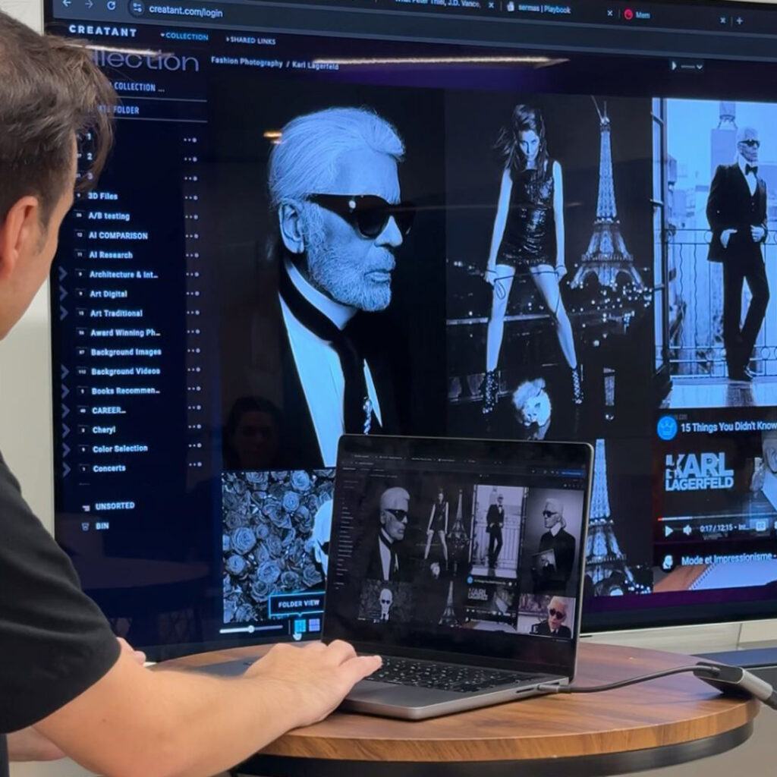Screen dimensions: 777x777
Task: Click the browser forward arrow
Action: click(x=90, y=5)
